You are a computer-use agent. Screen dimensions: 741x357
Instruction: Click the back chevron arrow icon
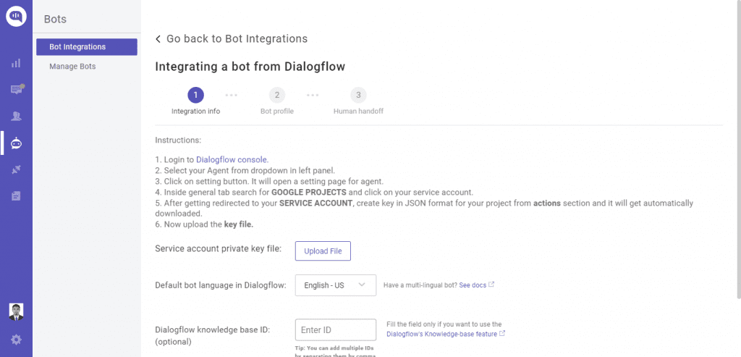[x=158, y=39]
